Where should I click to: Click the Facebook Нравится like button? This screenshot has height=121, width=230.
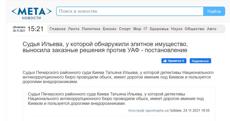coord(174,61)
